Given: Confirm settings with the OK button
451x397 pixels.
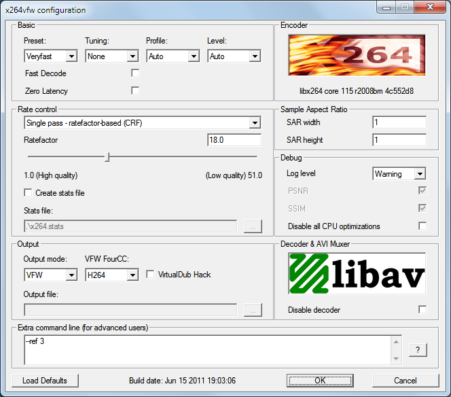Looking at the screenshot, I should (320, 381).
